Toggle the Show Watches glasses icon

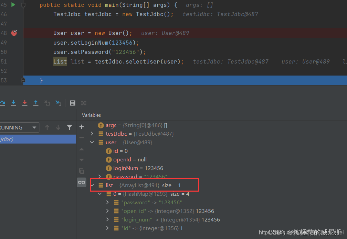pos(82,182)
